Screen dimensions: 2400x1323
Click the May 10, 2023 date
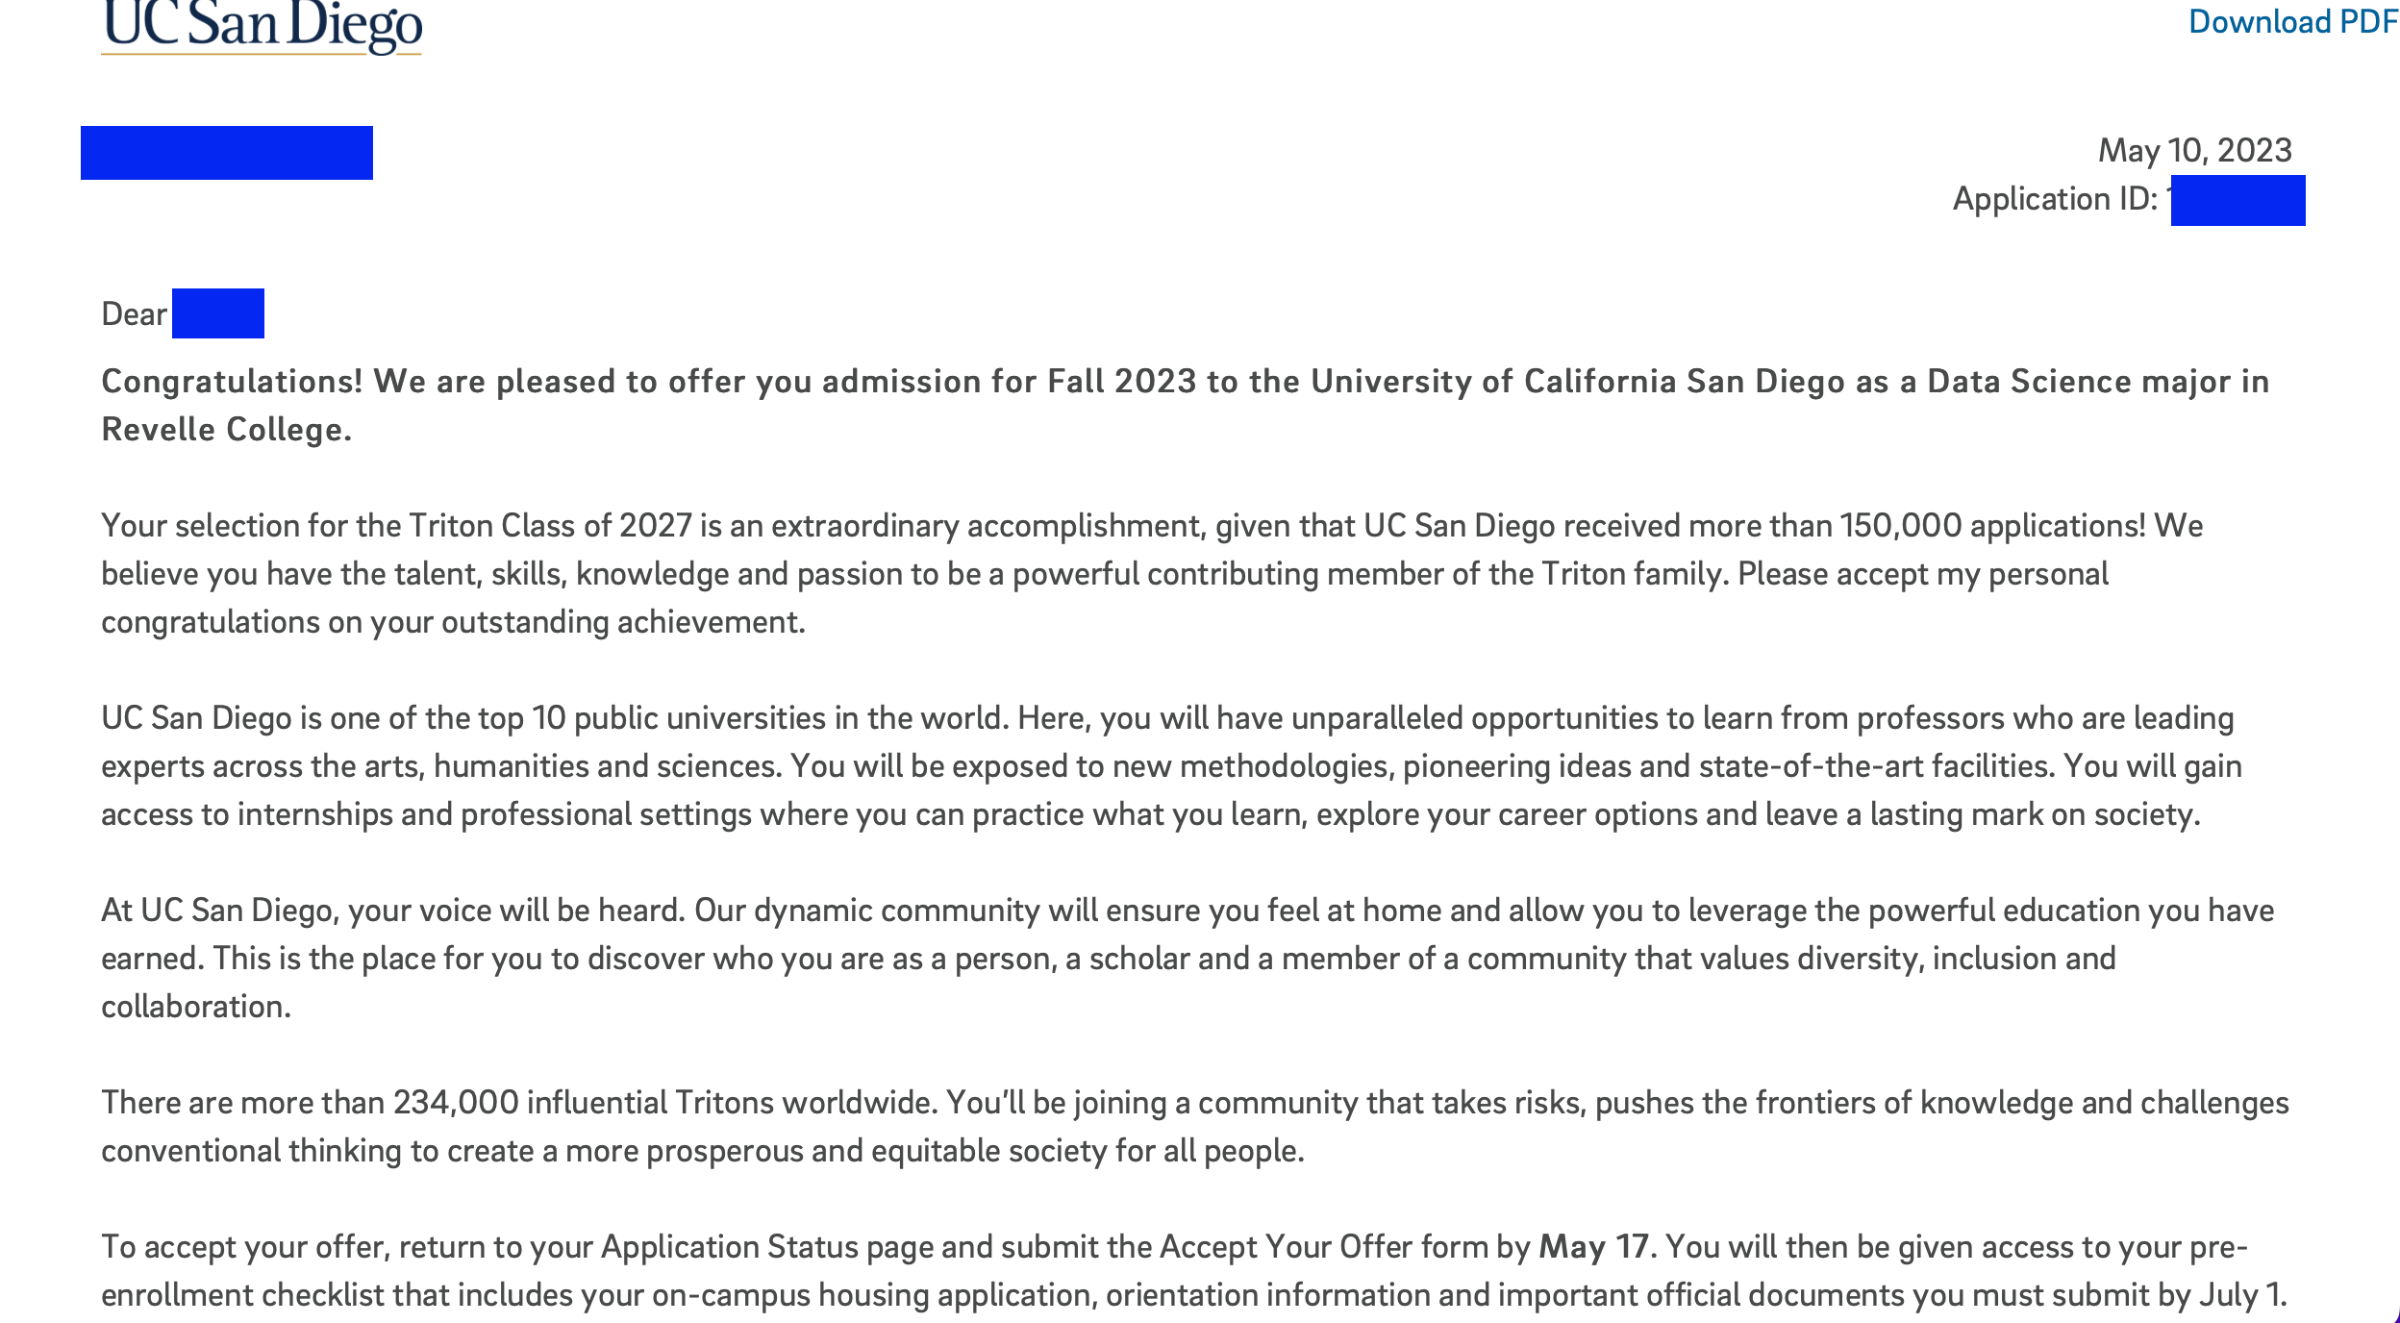pyautogui.click(x=2194, y=150)
